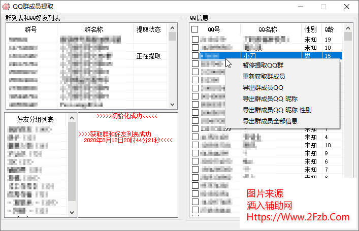Click 导出群成员QQ menu item
This screenshot has width=359, height=231.
[x=263, y=88]
